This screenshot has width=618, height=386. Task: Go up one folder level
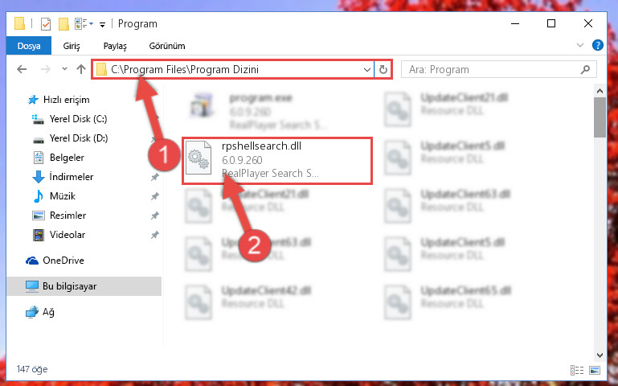[81, 69]
